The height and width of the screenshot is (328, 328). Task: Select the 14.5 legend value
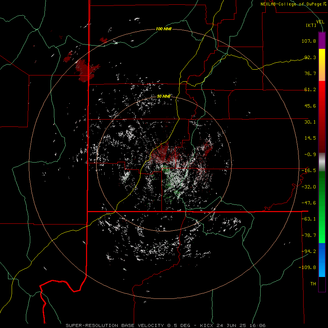coord(310,138)
